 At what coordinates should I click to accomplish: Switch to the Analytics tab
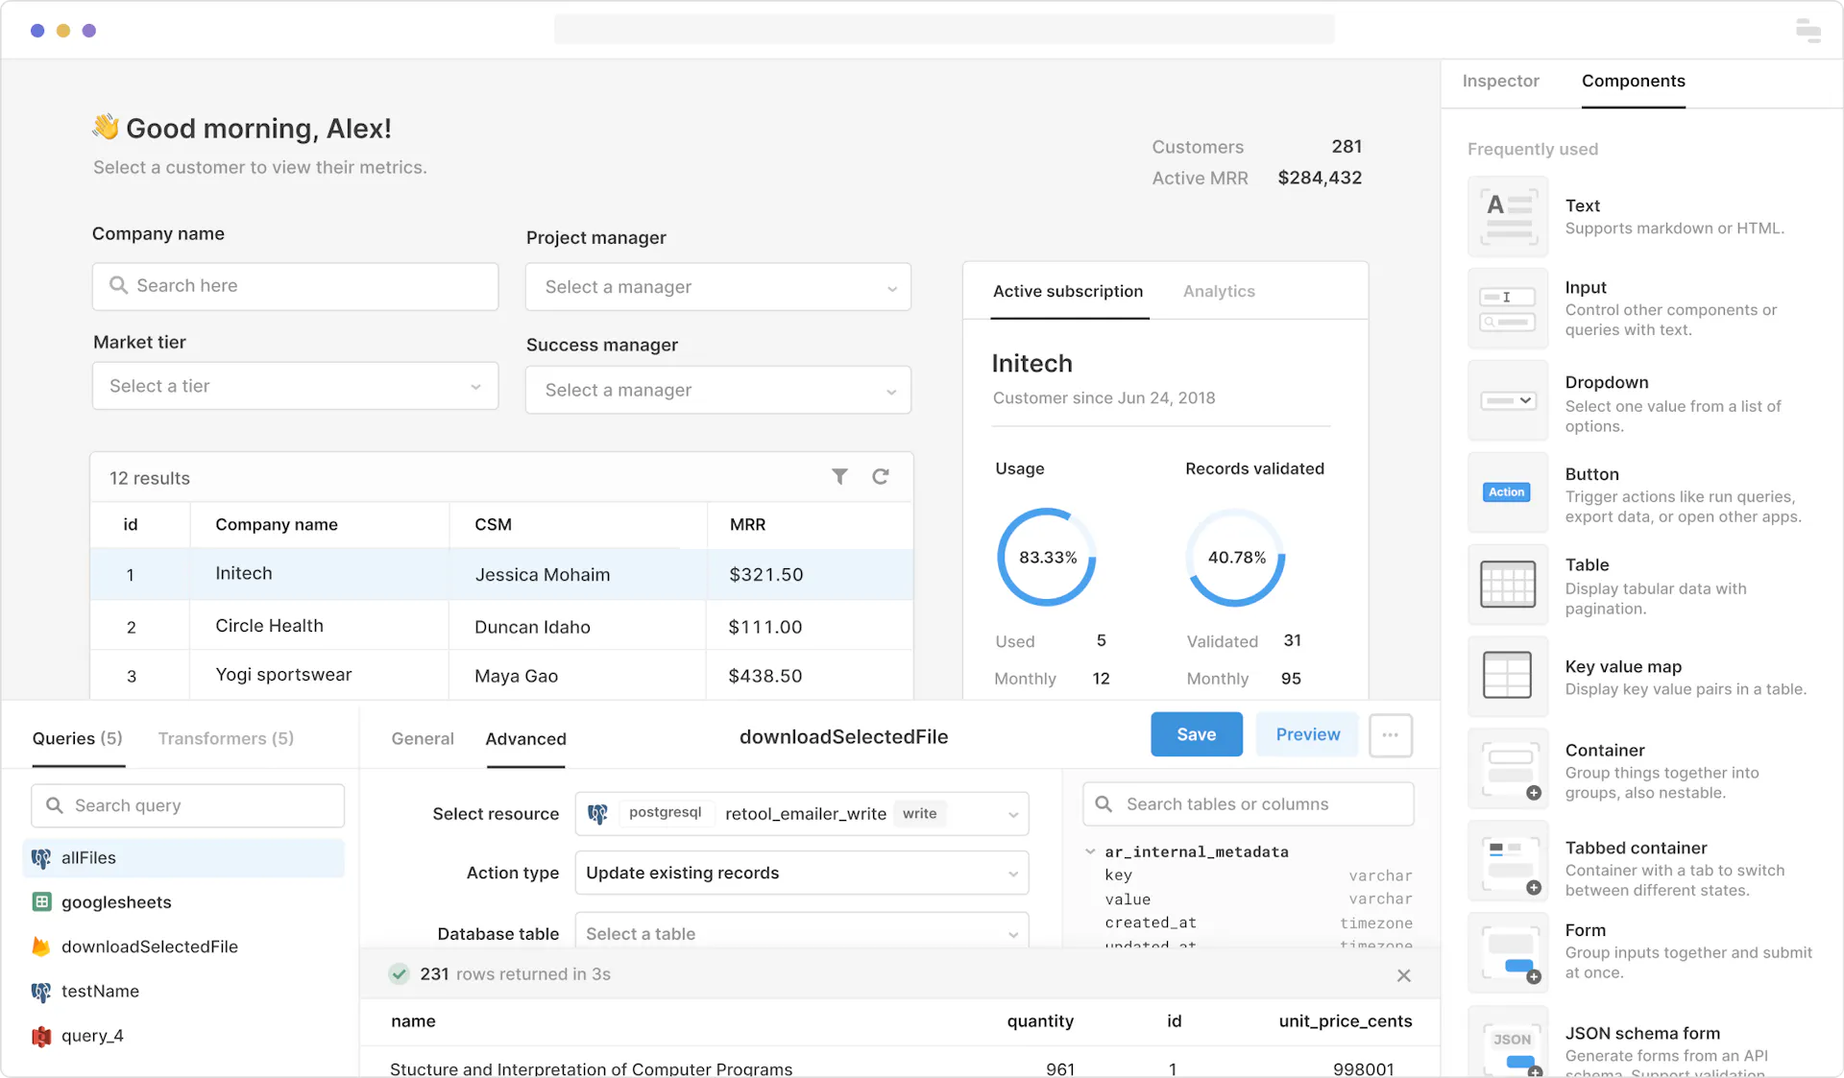[1219, 291]
